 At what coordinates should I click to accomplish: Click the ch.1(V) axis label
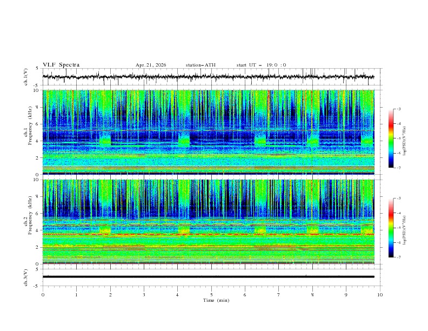[x=26, y=77]
